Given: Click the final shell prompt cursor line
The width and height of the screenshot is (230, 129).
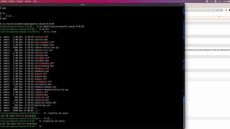Looking at the screenshot, I should click(42, 126).
